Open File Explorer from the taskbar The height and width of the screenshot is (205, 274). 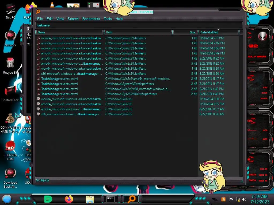pyautogui.click(x=90, y=199)
